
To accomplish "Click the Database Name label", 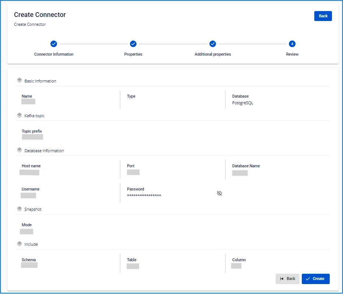I will point(246,166).
